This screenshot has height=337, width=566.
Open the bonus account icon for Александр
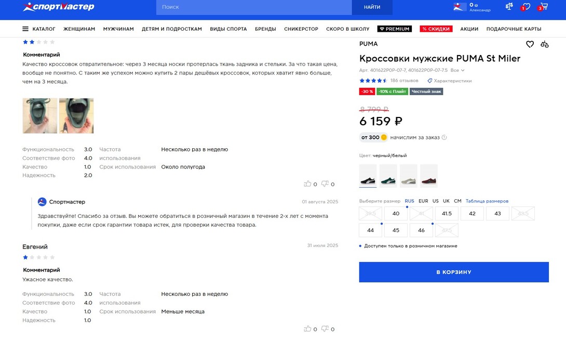(460, 7)
